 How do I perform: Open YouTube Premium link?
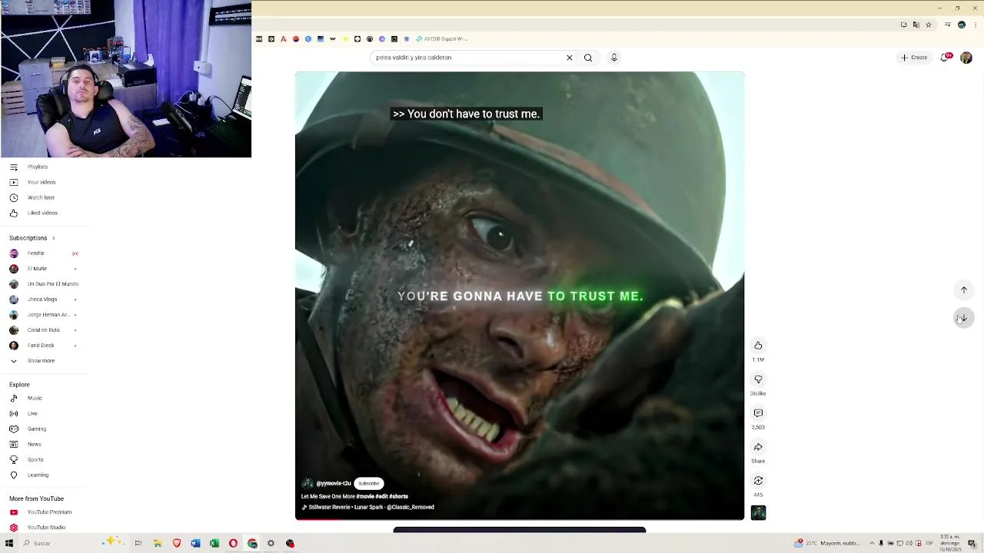click(49, 512)
